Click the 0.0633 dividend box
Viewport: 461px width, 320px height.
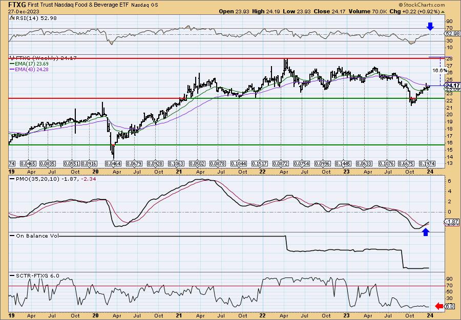click(364, 163)
